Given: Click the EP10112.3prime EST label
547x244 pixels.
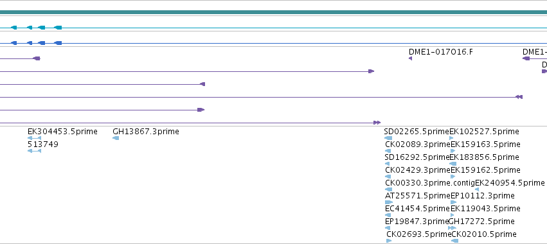Looking at the screenshot, I should (483, 196).
